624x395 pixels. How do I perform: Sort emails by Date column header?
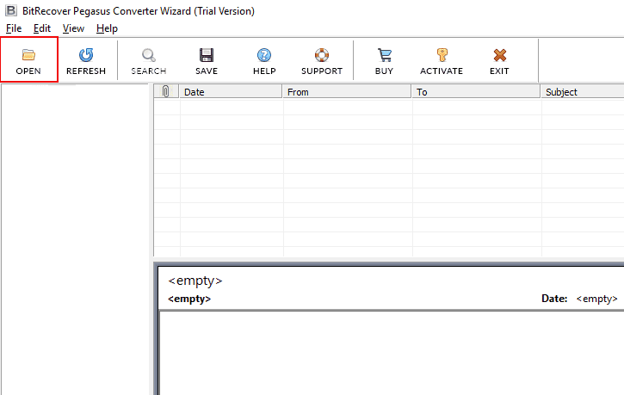[231, 92]
